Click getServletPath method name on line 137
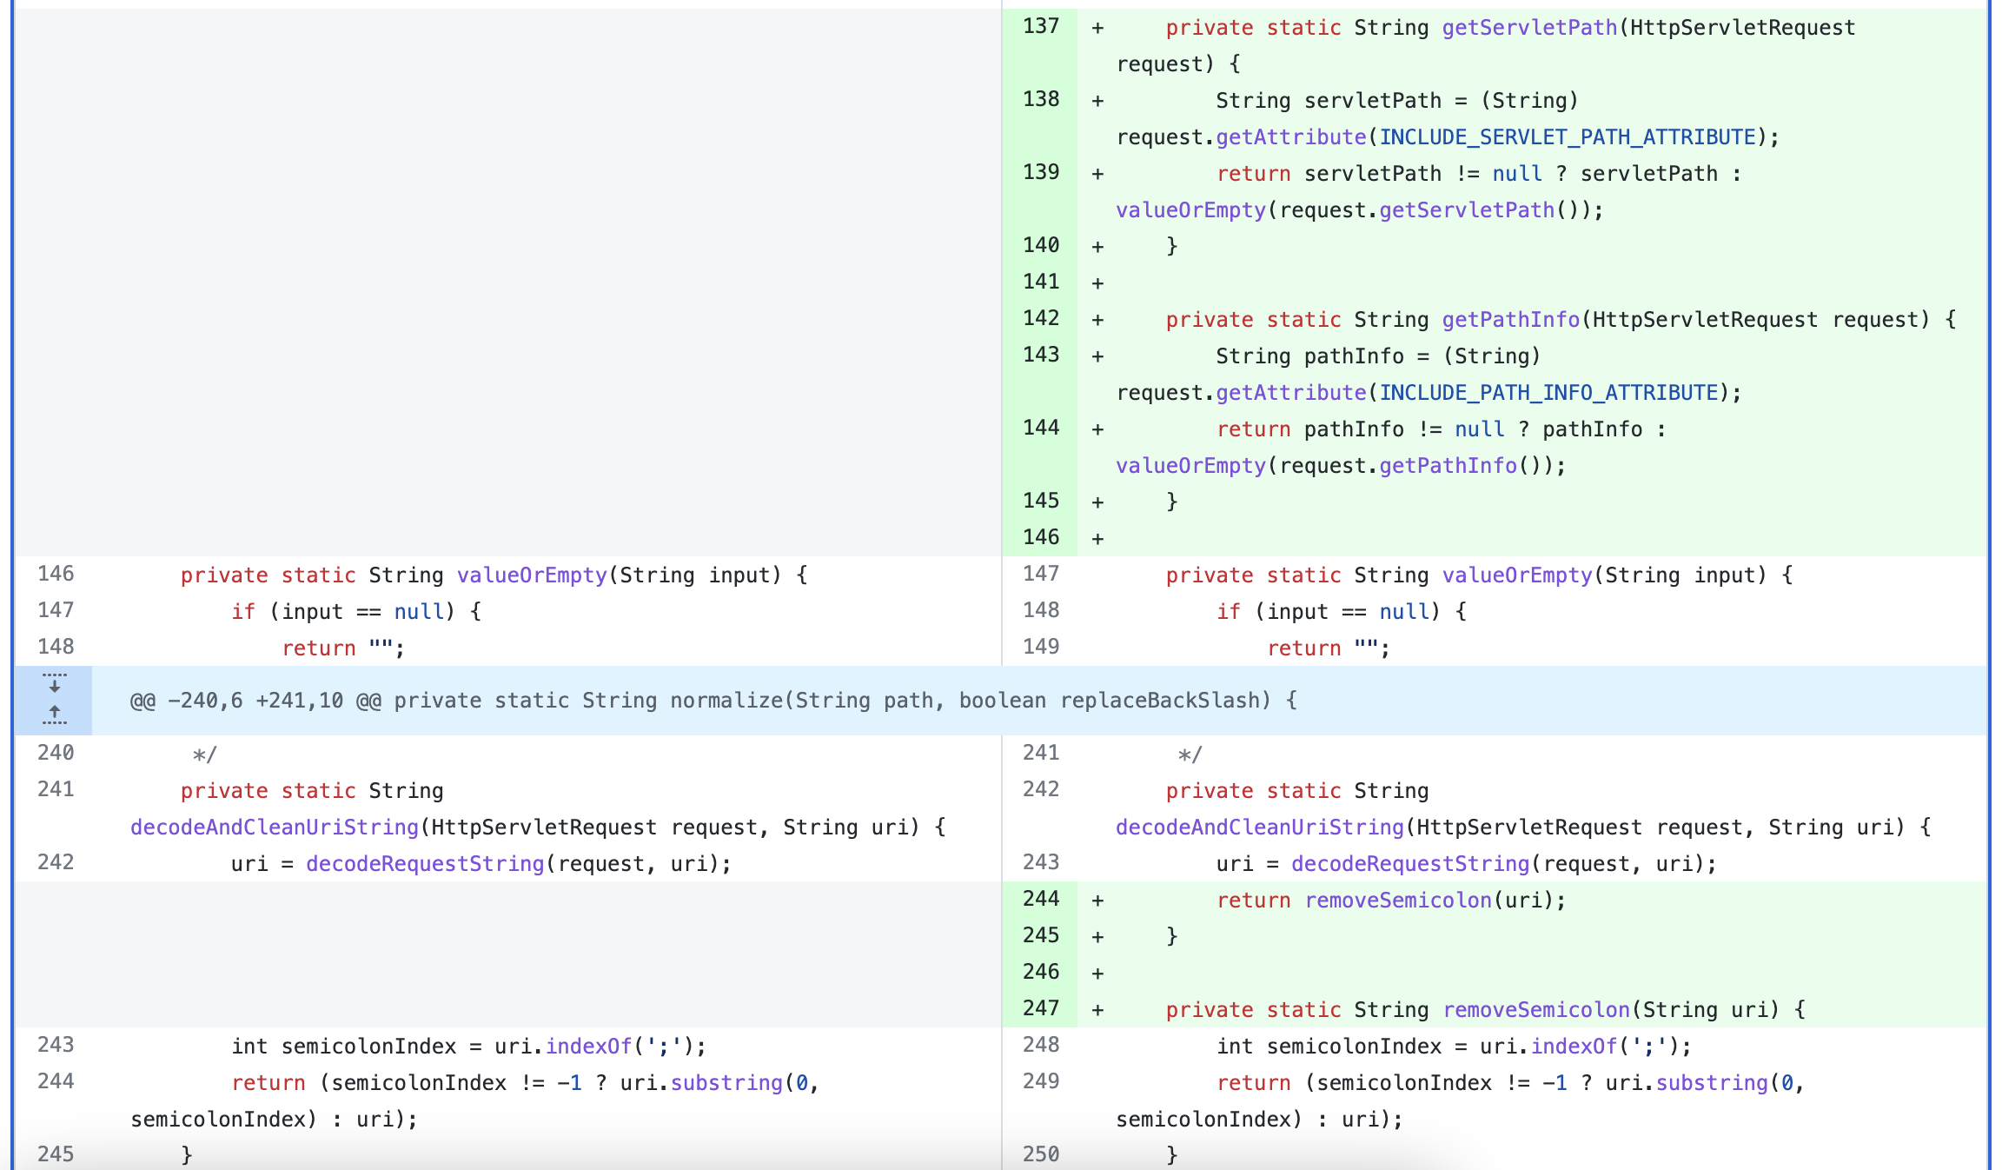This screenshot has height=1170, width=2002. point(1529,28)
